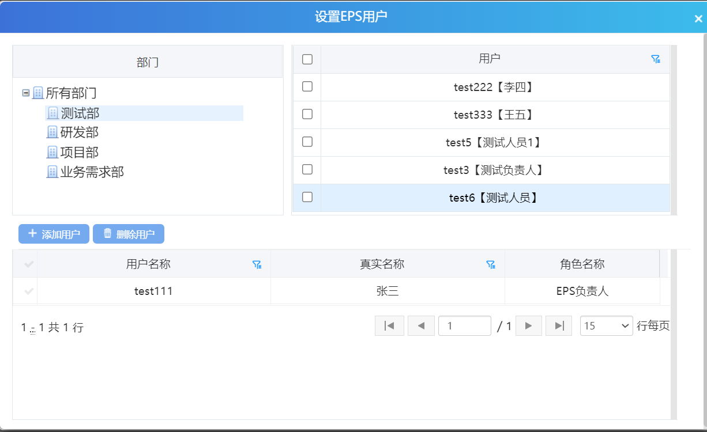Viewport: 707px width, 432px height.
Task: Select the test111 row check mark
Action: pos(29,291)
